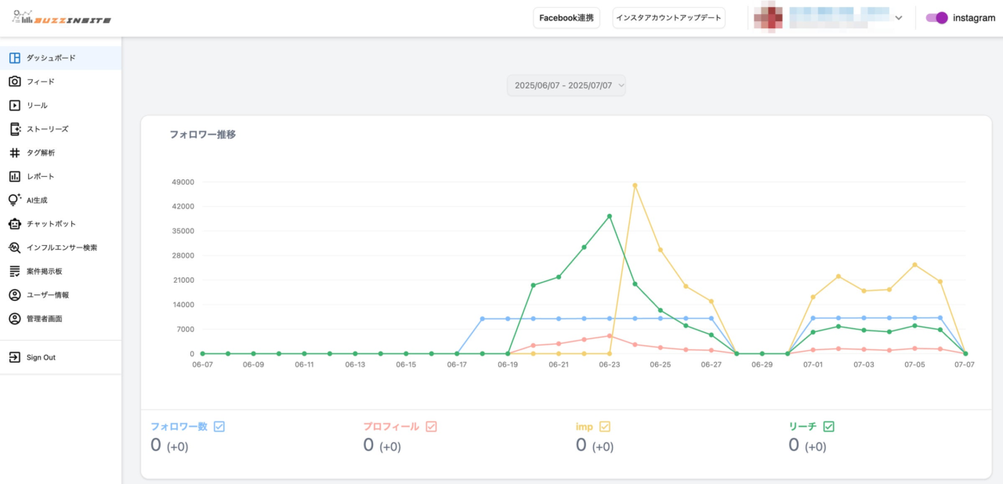The height and width of the screenshot is (484, 1003).
Task: Click the AI生成 lightbulb icon
Action: [14, 200]
